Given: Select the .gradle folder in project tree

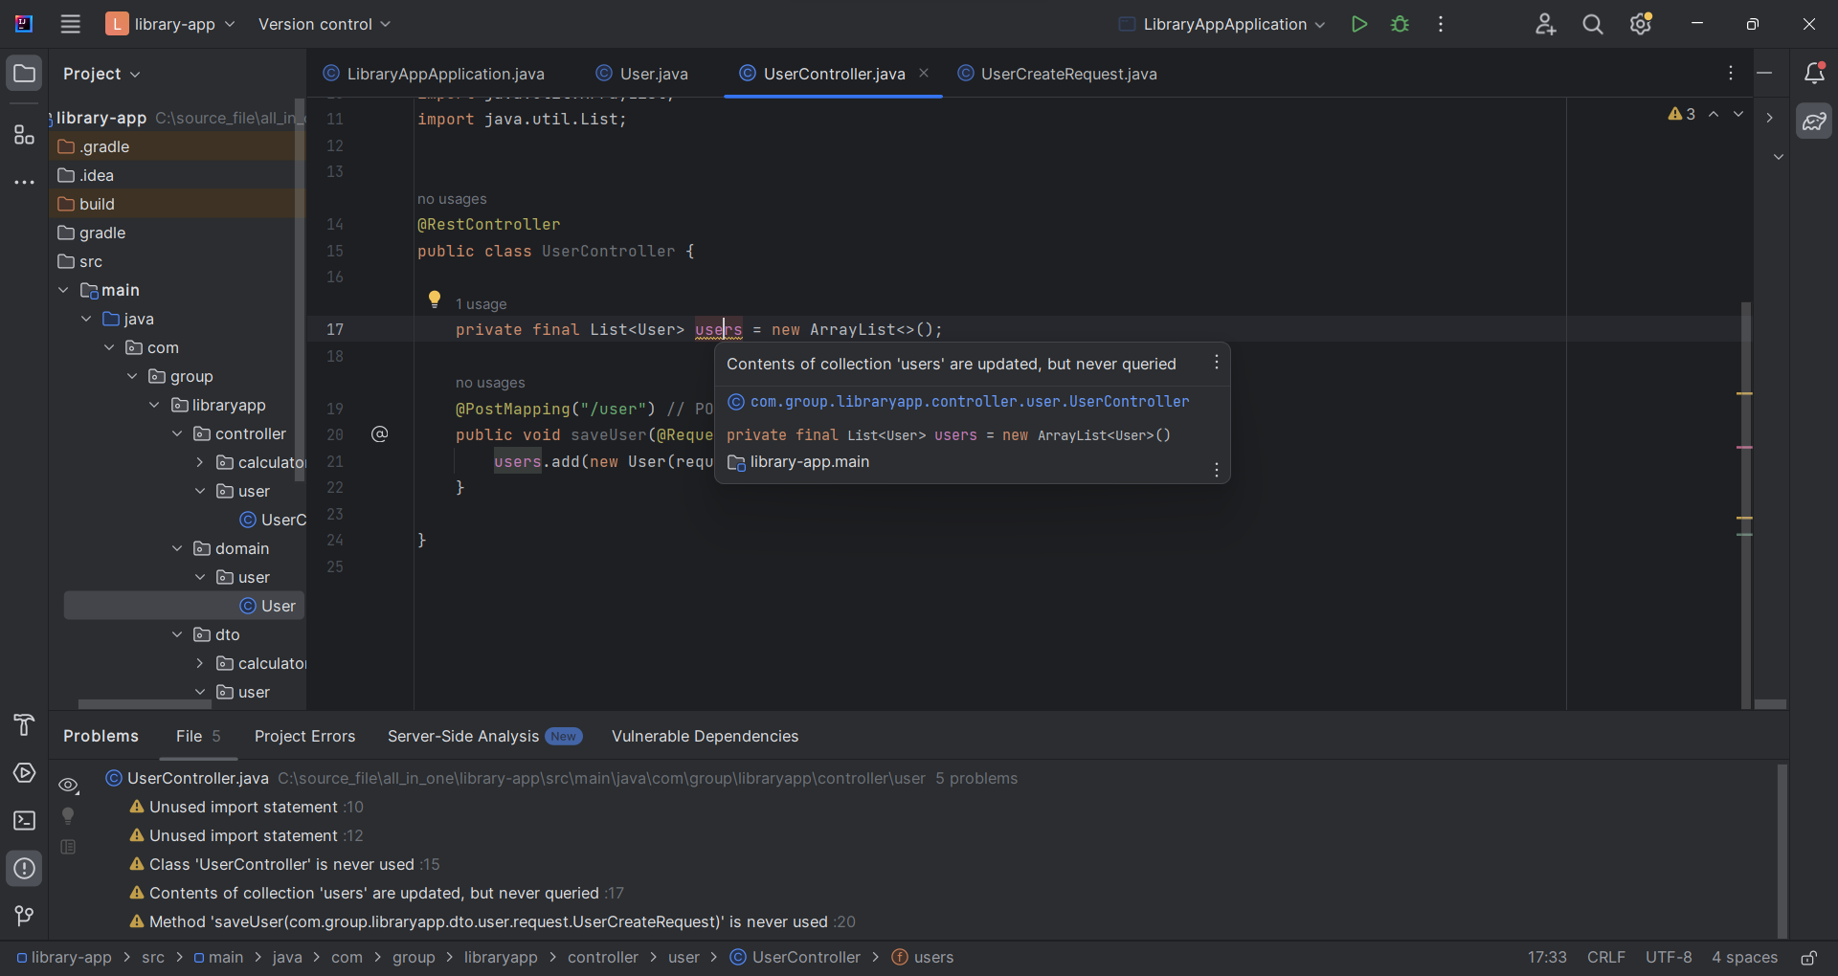Looking at the screenshot, I should tap(176, 146).
